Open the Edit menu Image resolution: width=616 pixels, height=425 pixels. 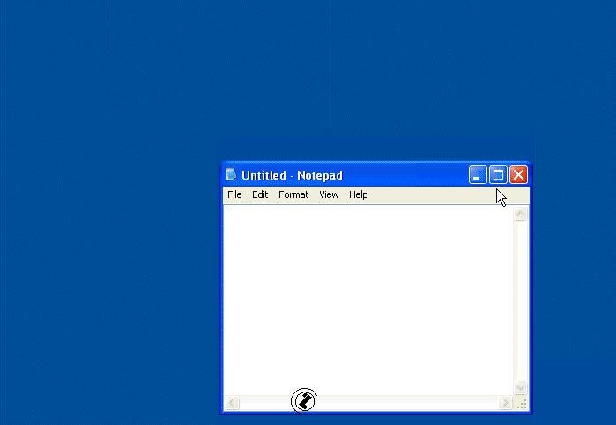[x=260, y=194]
